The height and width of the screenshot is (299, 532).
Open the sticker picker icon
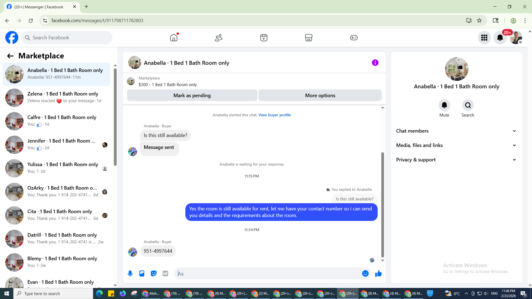pos(154,274)
